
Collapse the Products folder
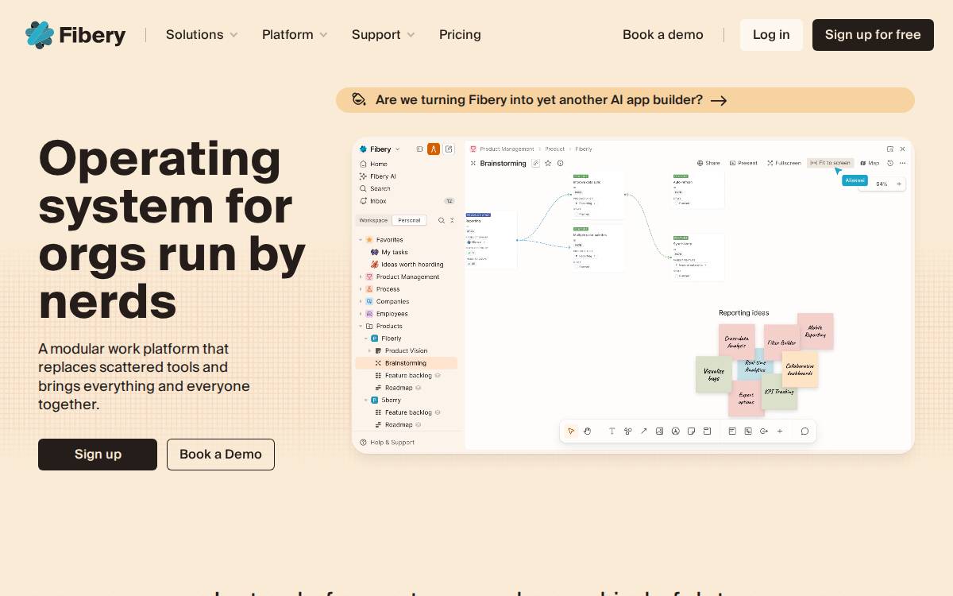(x=361, y=326)
